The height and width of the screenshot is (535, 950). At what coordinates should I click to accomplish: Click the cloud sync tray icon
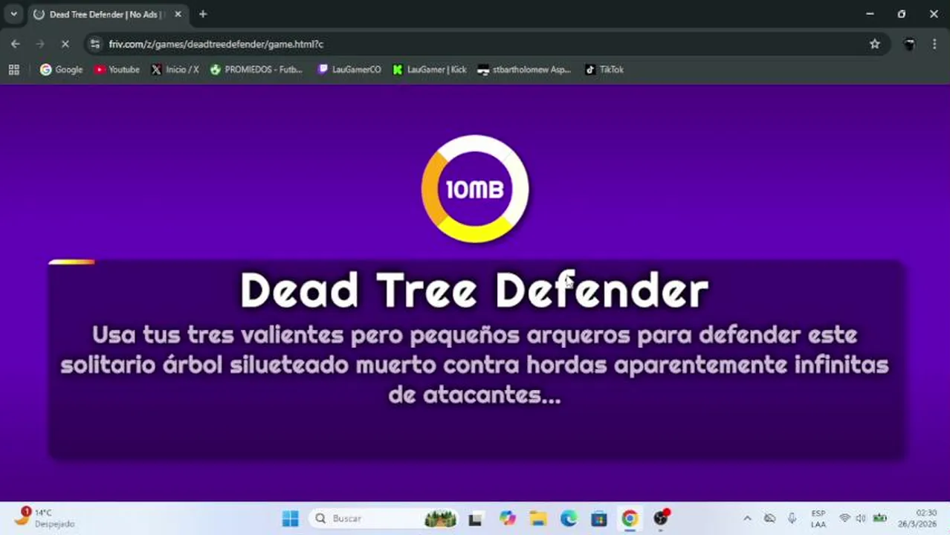tap(769, 519)
